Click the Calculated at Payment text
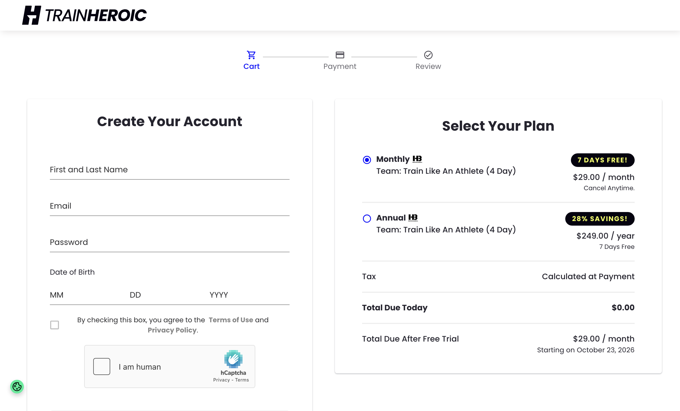Viewport: 680px width, 411px height. (x=588, y=276)
